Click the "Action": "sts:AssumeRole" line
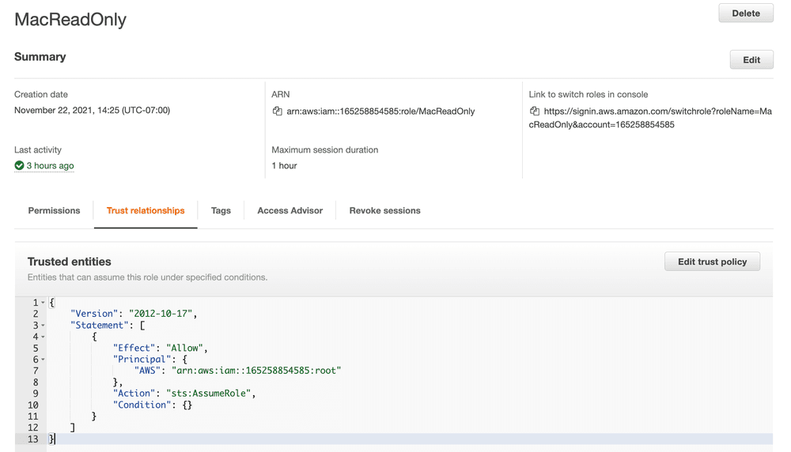791x452 pixels. tap(184, 393)
